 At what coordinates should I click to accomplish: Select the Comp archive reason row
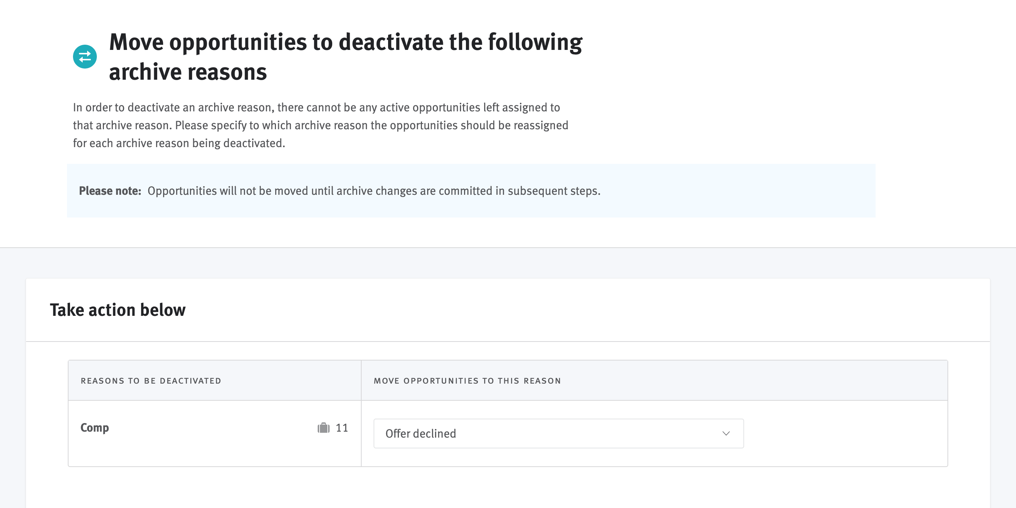(215, 433)
